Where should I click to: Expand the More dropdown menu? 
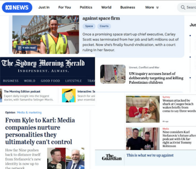point(152,7)
